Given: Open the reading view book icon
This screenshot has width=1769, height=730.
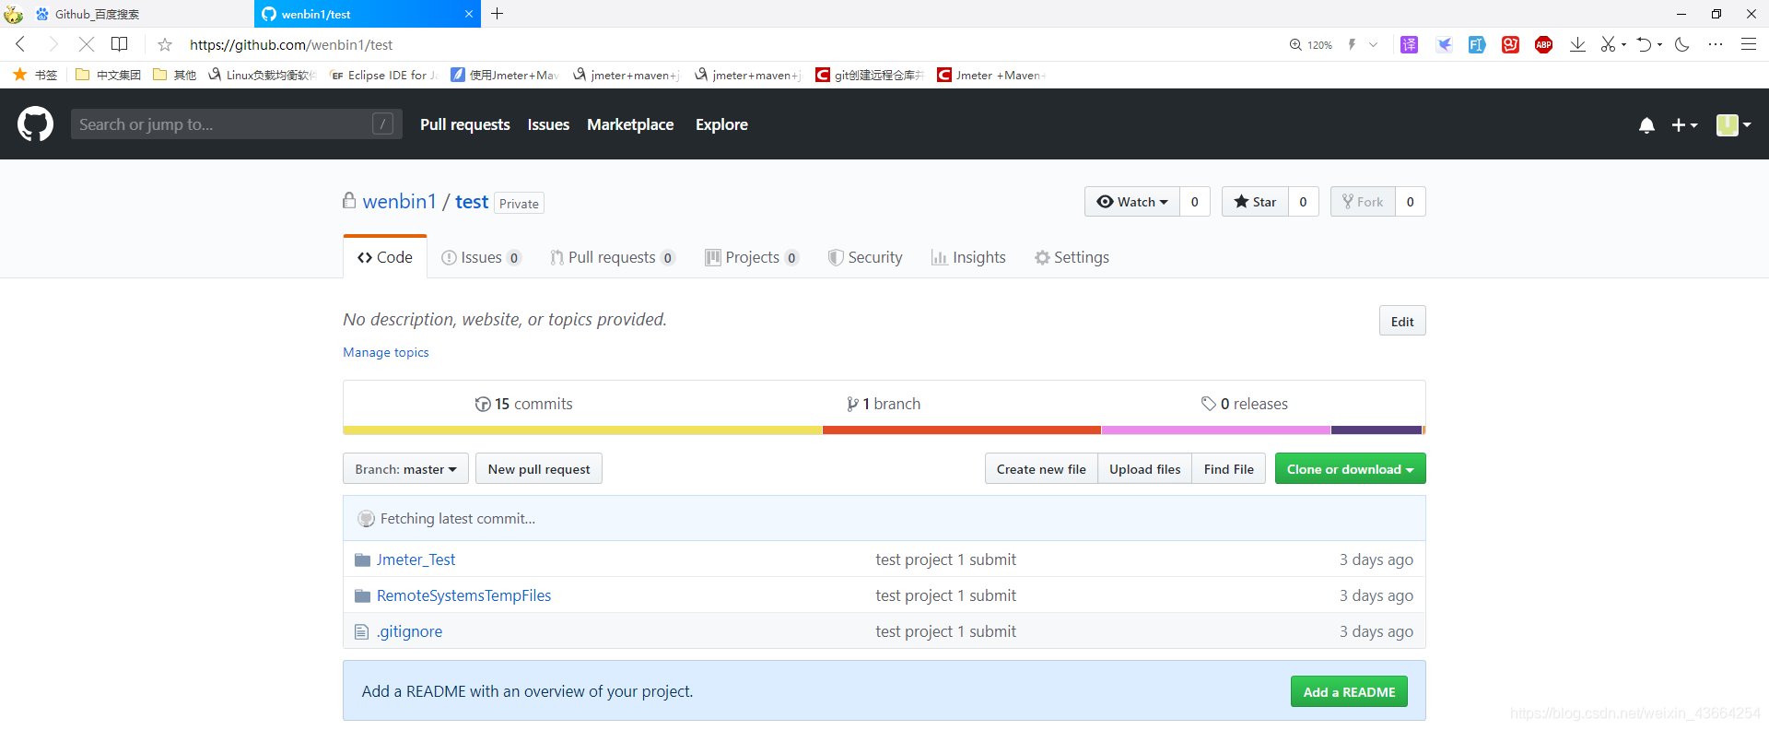Looking at the screenshot, I should pos(120,44).
